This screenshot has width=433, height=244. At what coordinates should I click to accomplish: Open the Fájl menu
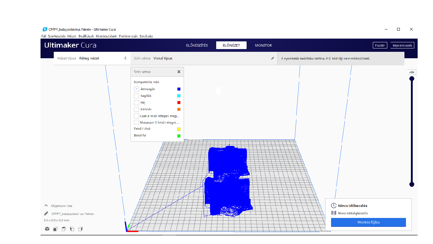coord(44,36)
